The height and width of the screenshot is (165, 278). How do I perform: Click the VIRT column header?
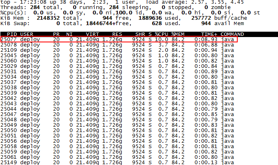tap(93, 34)
